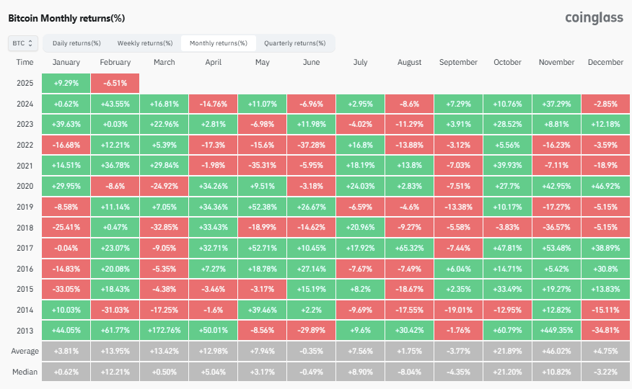Select the 2025 January +9.29% cell
This screenshot has height=389, width=632.
click(66, 84)
